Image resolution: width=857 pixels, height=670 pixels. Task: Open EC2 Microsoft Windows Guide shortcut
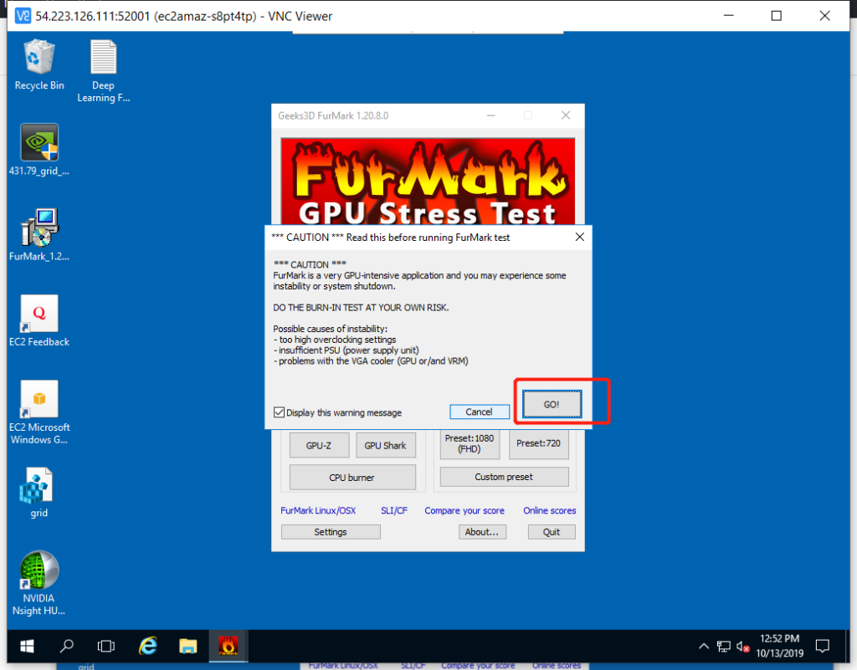tap(39, 400)
